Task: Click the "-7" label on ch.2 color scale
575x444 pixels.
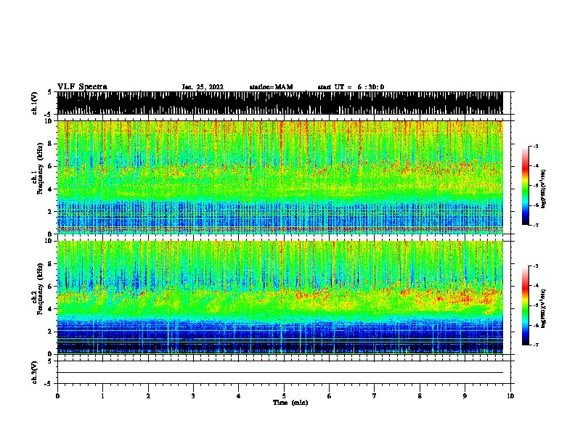Action: click(x=536, y=345)
